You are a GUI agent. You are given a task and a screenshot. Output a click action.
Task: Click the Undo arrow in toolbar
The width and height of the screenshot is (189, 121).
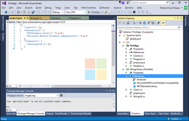[39, 12]
